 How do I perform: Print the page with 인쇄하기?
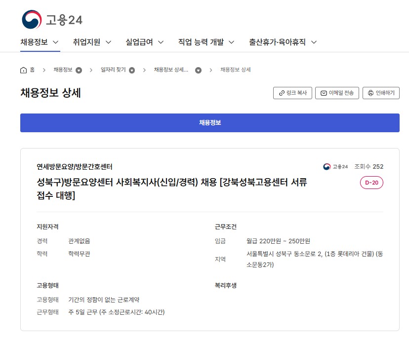[381, 93]
